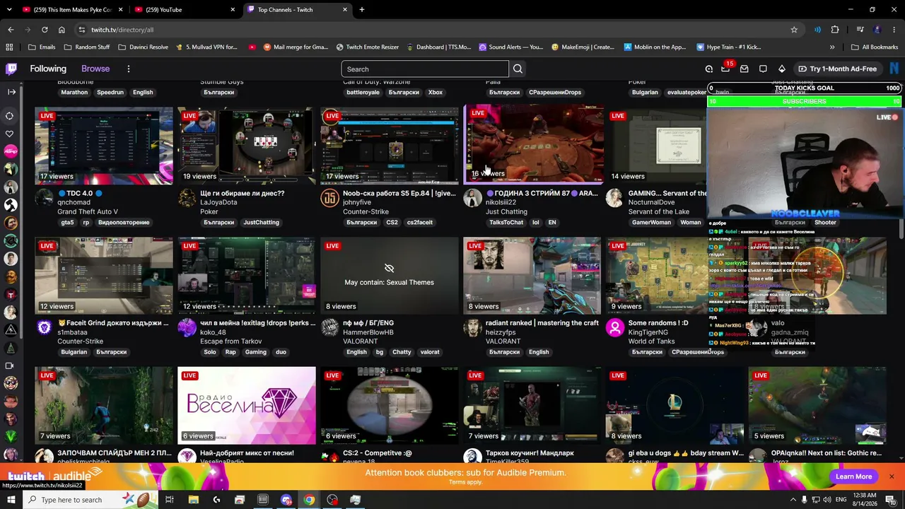Screen dimensions: 905x509
Task: Click the Get Bits diamond icon
Action: click(781, 69)
